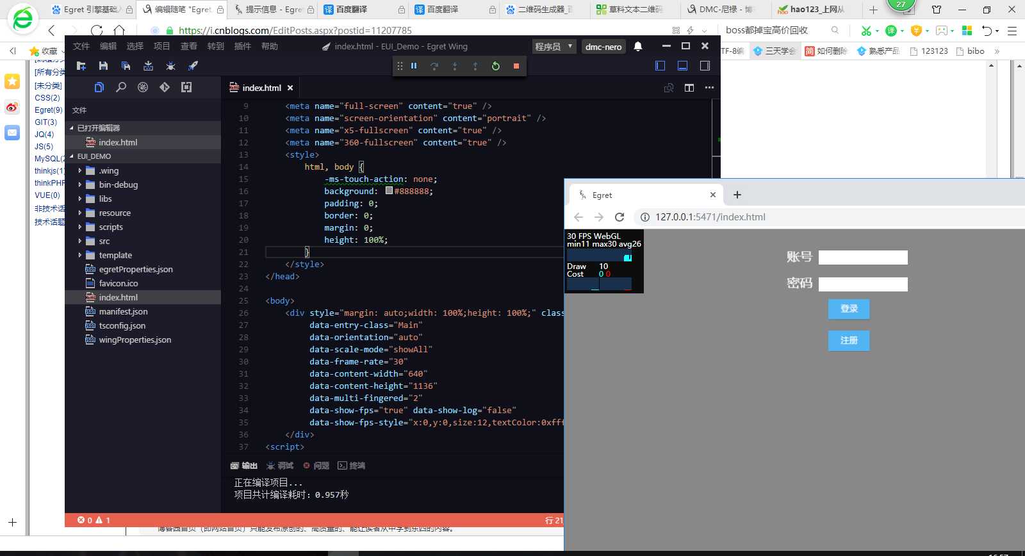Open the notification bell in Egret Wing

pyautogui.click(x=638, y=46)
